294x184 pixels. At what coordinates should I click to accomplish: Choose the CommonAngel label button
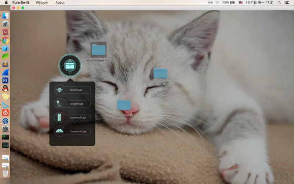pos(77,131)
